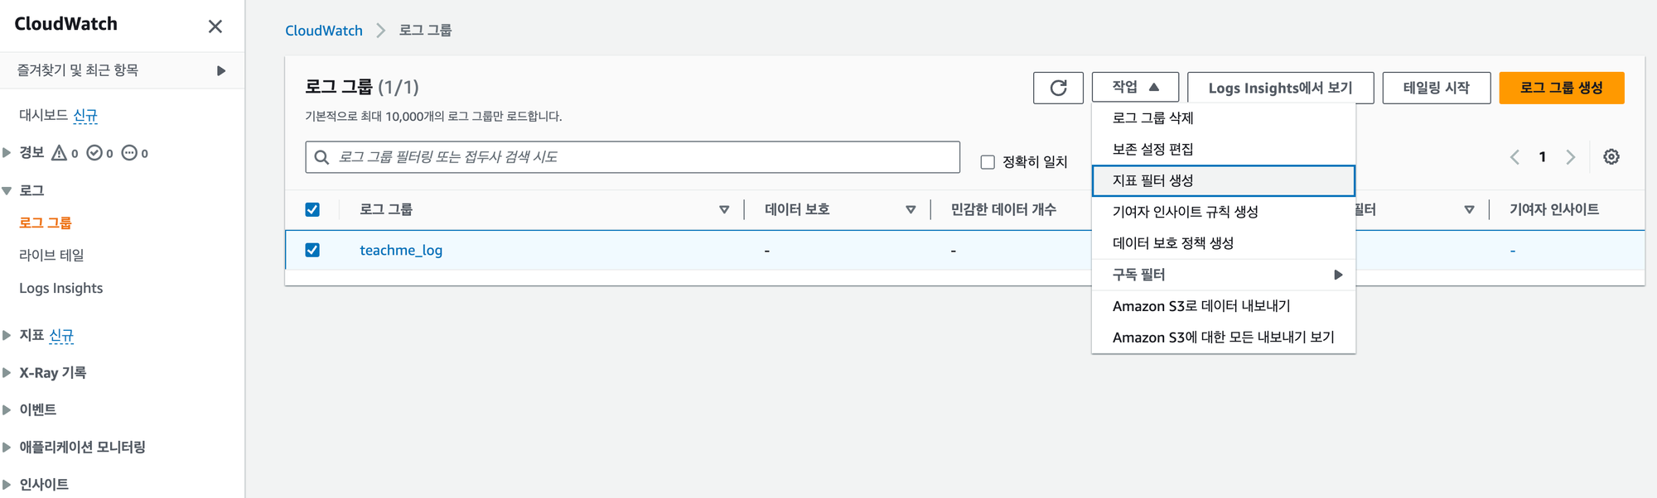Image resolution: width=1657 pixels, height=498 pixels.
Task: Expand the X-Ray 기록 section
Action: point(7,373)
